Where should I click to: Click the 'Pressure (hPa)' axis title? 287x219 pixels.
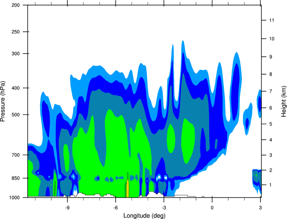[3, 101]
